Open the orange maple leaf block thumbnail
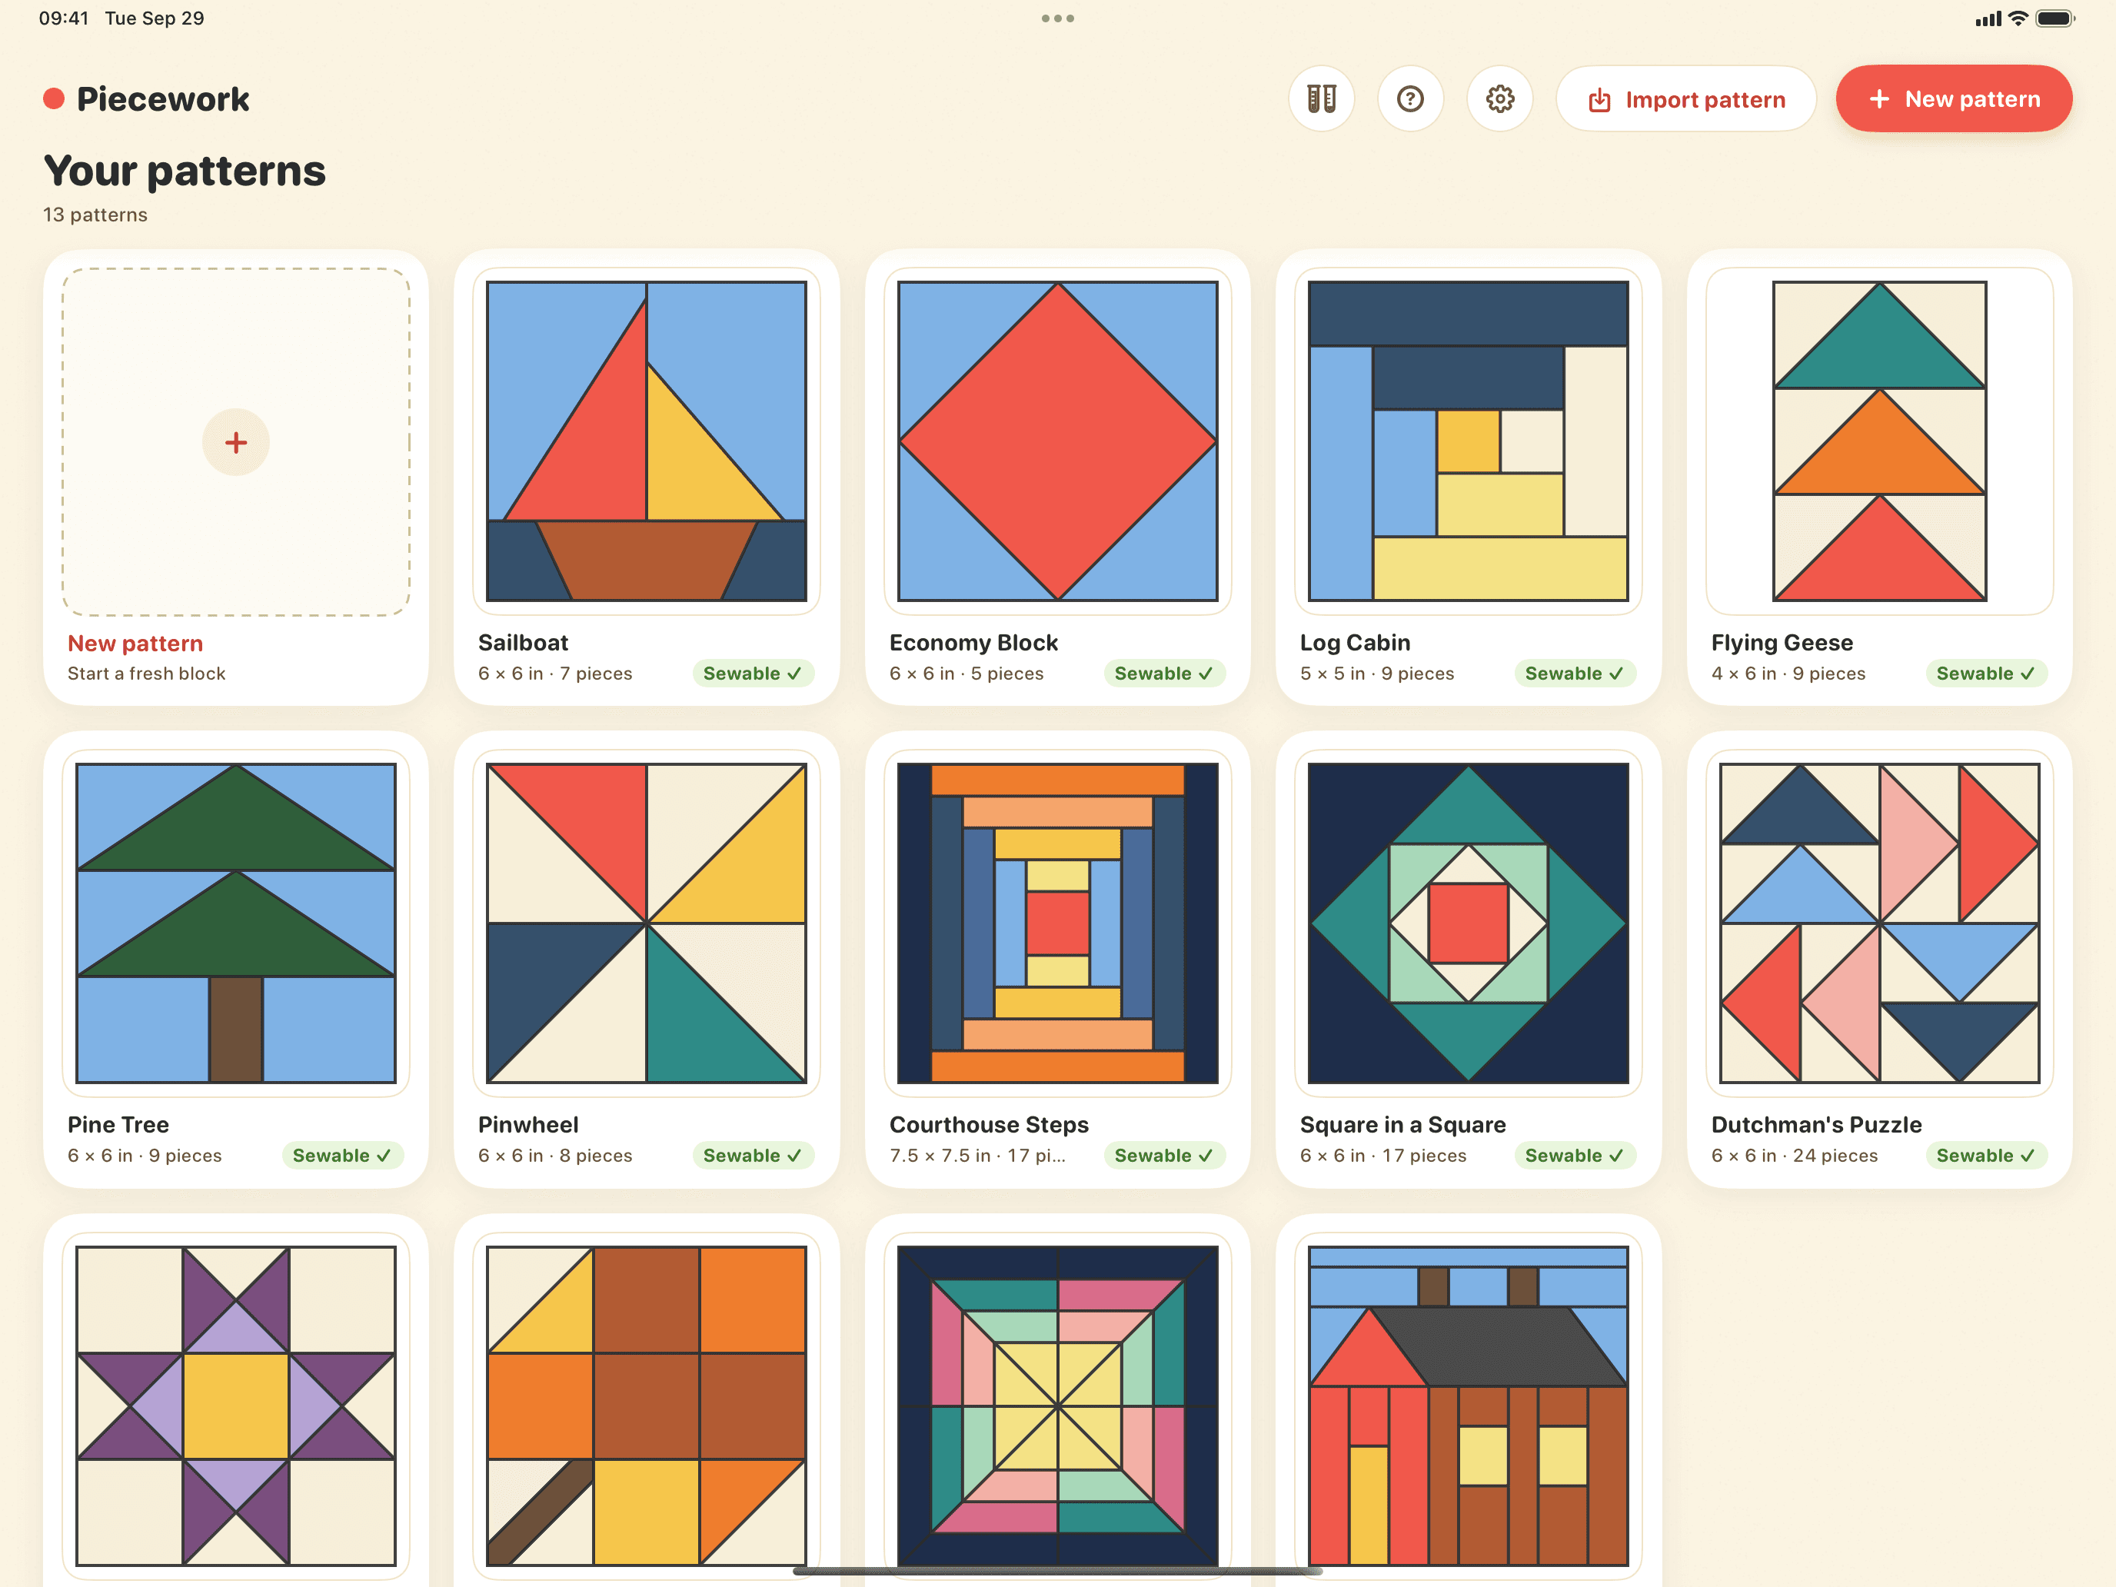 coord(647,1406)
